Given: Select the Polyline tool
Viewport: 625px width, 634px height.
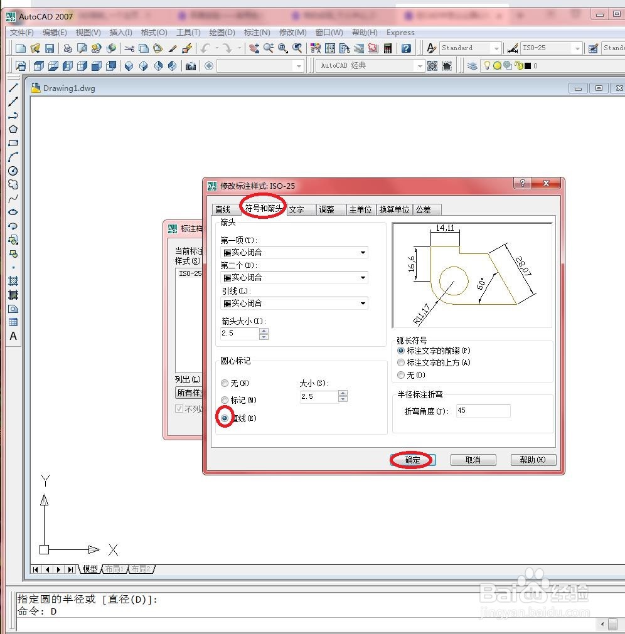Looking at the screenshot, I should [13, 115].
